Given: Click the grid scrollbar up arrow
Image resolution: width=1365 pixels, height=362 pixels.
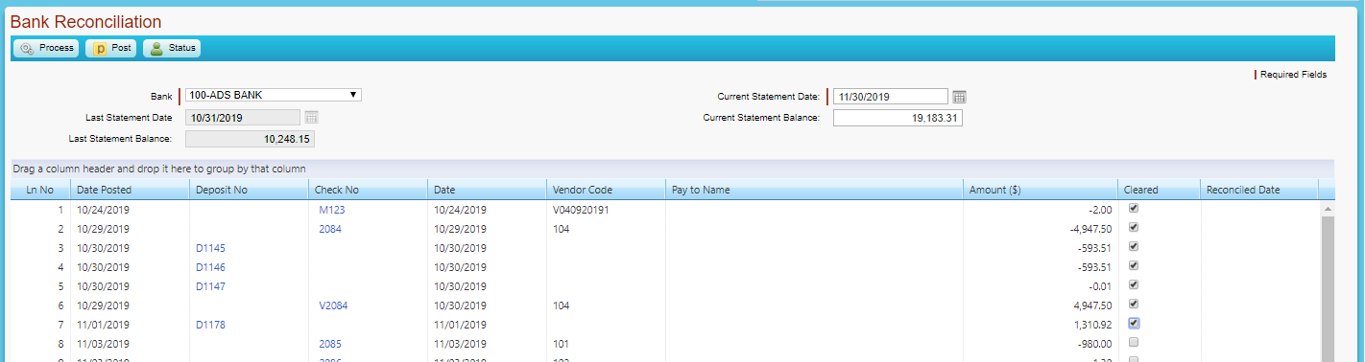Looking at the screenshot, I should tap(1328, 208).
